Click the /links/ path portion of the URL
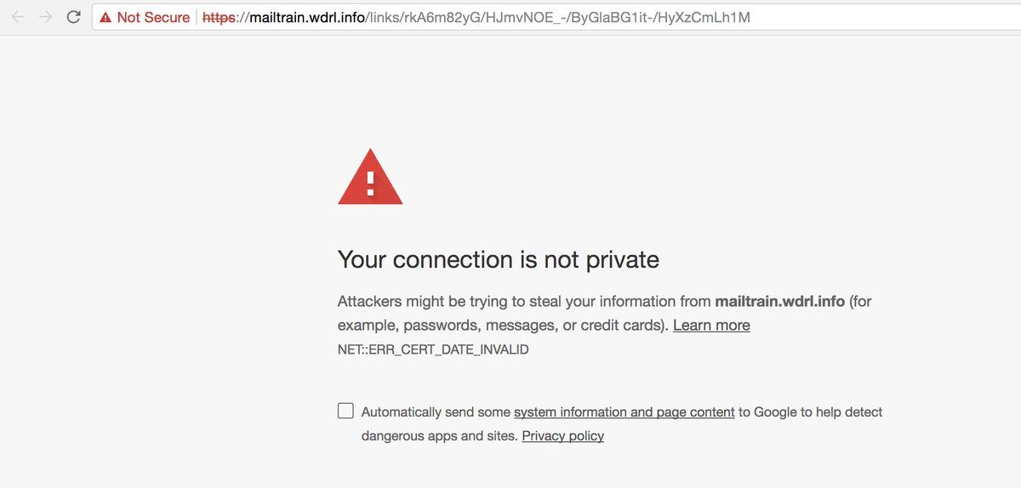 (385, 17)
